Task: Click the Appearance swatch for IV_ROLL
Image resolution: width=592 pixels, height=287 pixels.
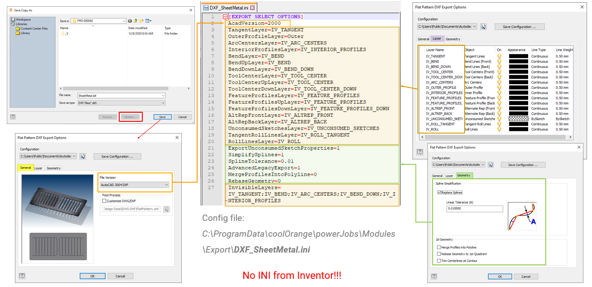Action: (518, 129)
